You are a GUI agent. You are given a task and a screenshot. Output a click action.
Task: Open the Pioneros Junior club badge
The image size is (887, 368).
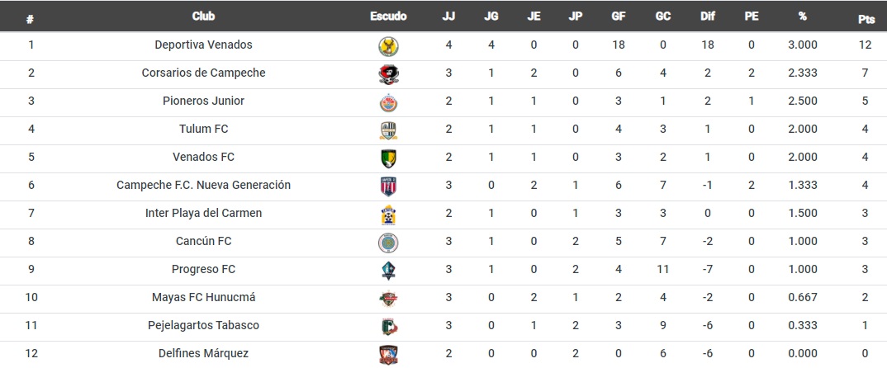coord(388,102)
